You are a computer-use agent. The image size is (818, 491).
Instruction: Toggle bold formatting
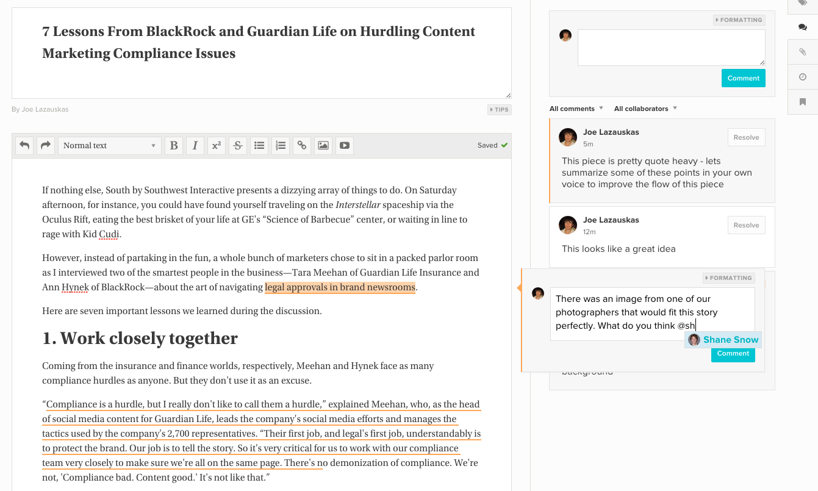[174, 146]
